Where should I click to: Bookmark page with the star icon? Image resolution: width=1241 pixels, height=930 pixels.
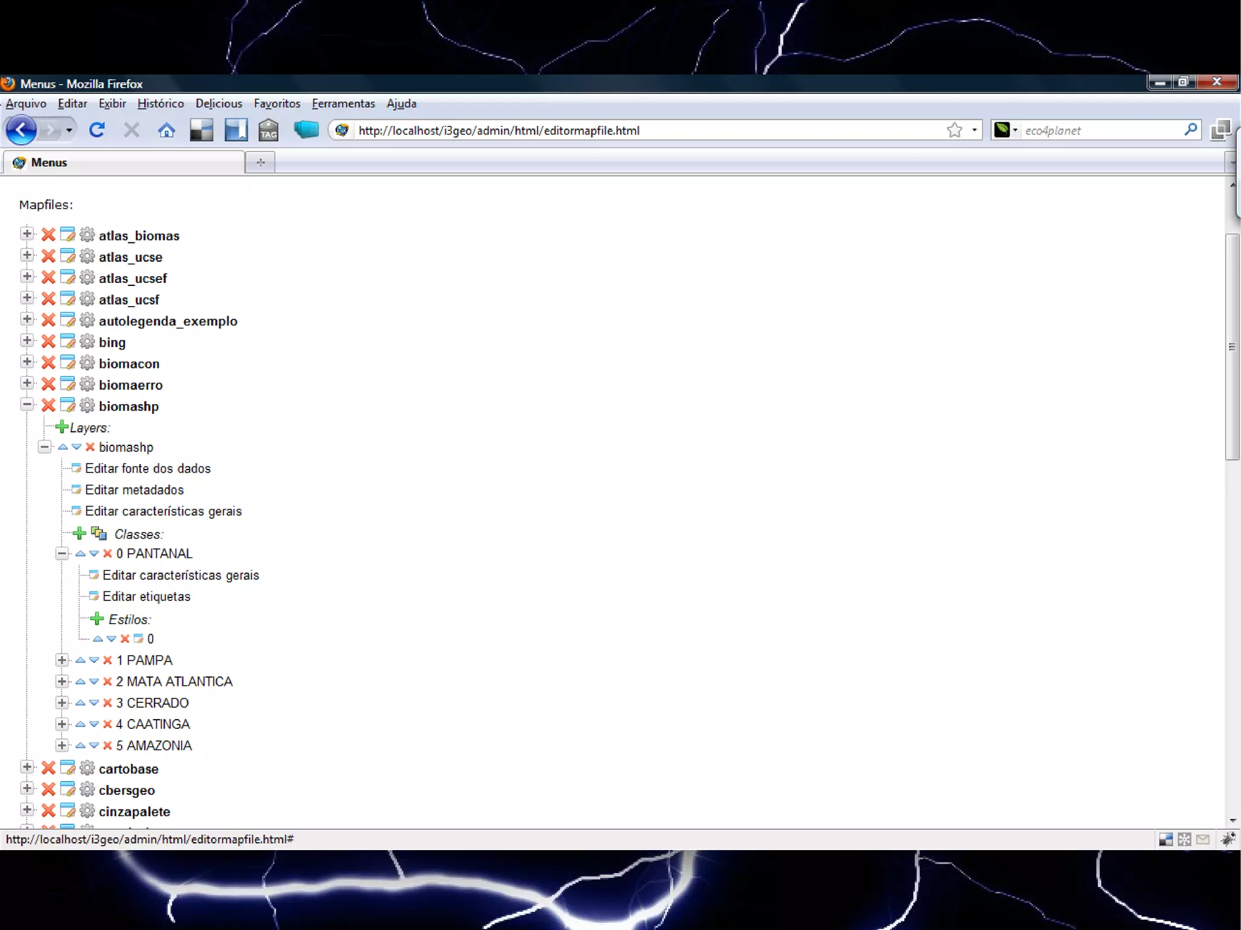(x=954, y=130)
